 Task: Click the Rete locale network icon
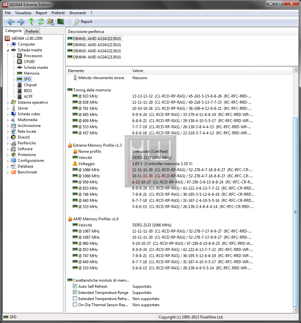pos(13,131)
